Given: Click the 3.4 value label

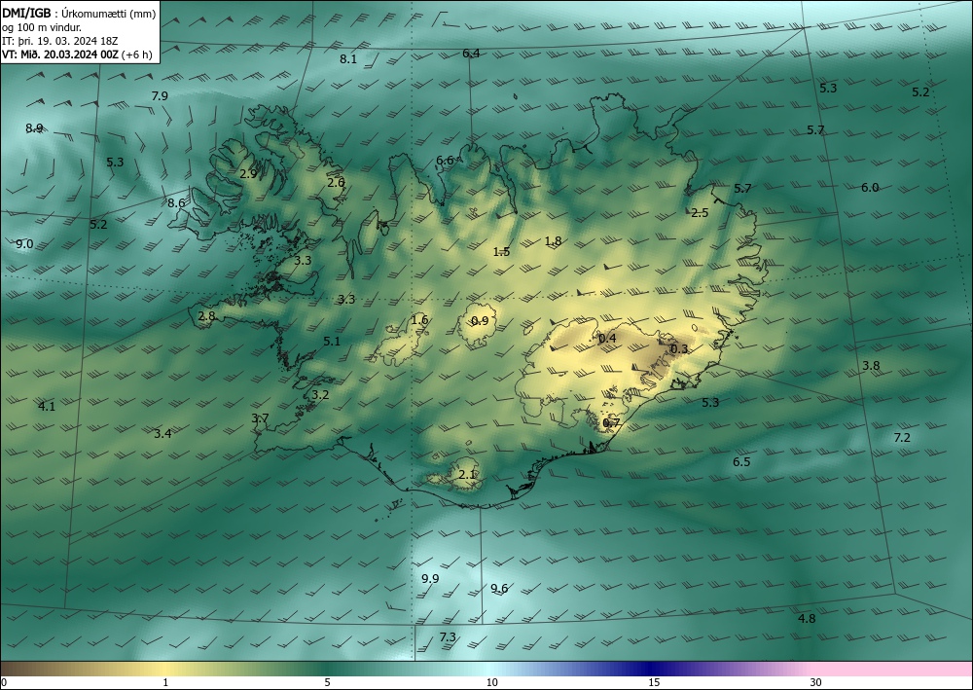Looking at the screenshot, I should tap(162, 433).
